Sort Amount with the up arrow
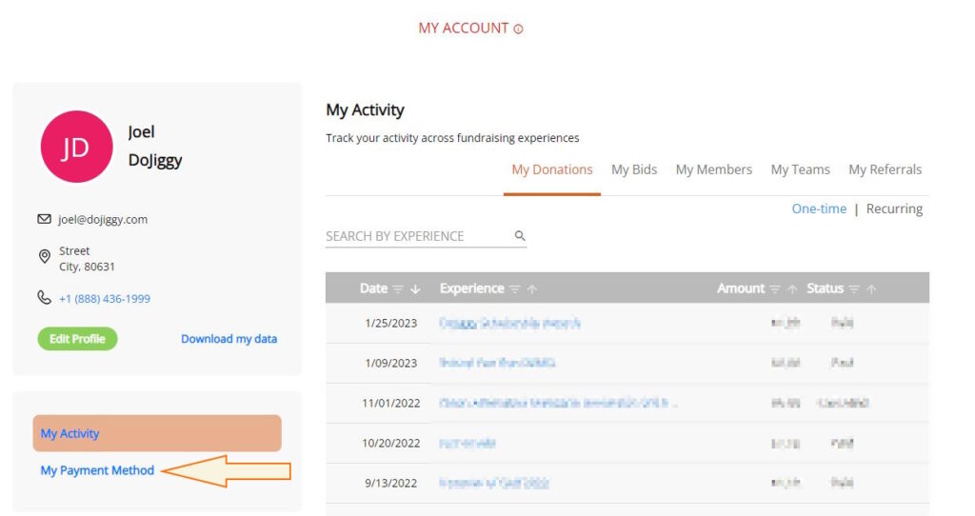The width and height of the screenshot is (975, 516). [791, 289]
